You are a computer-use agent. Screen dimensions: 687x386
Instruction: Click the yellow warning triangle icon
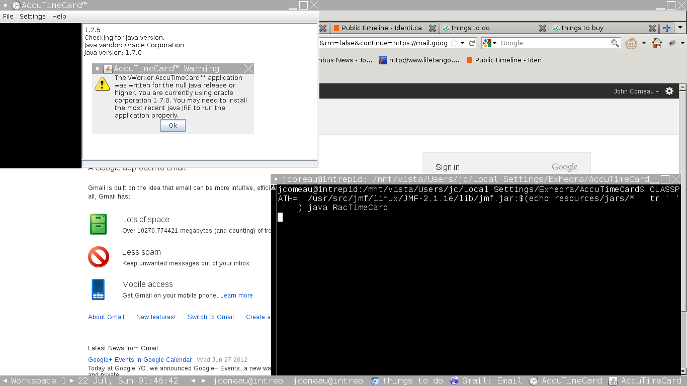102,84
